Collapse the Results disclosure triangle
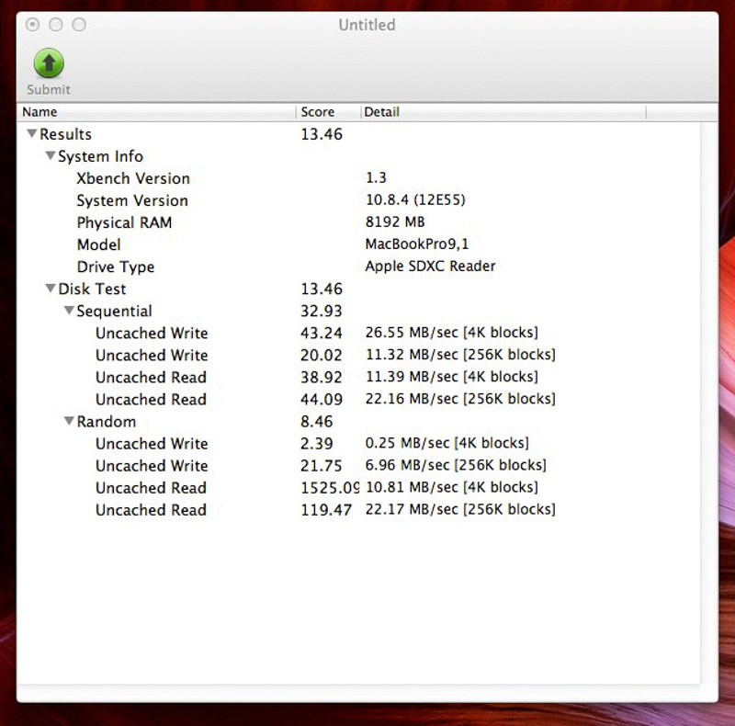735x726 pixels. pos(32,134)
